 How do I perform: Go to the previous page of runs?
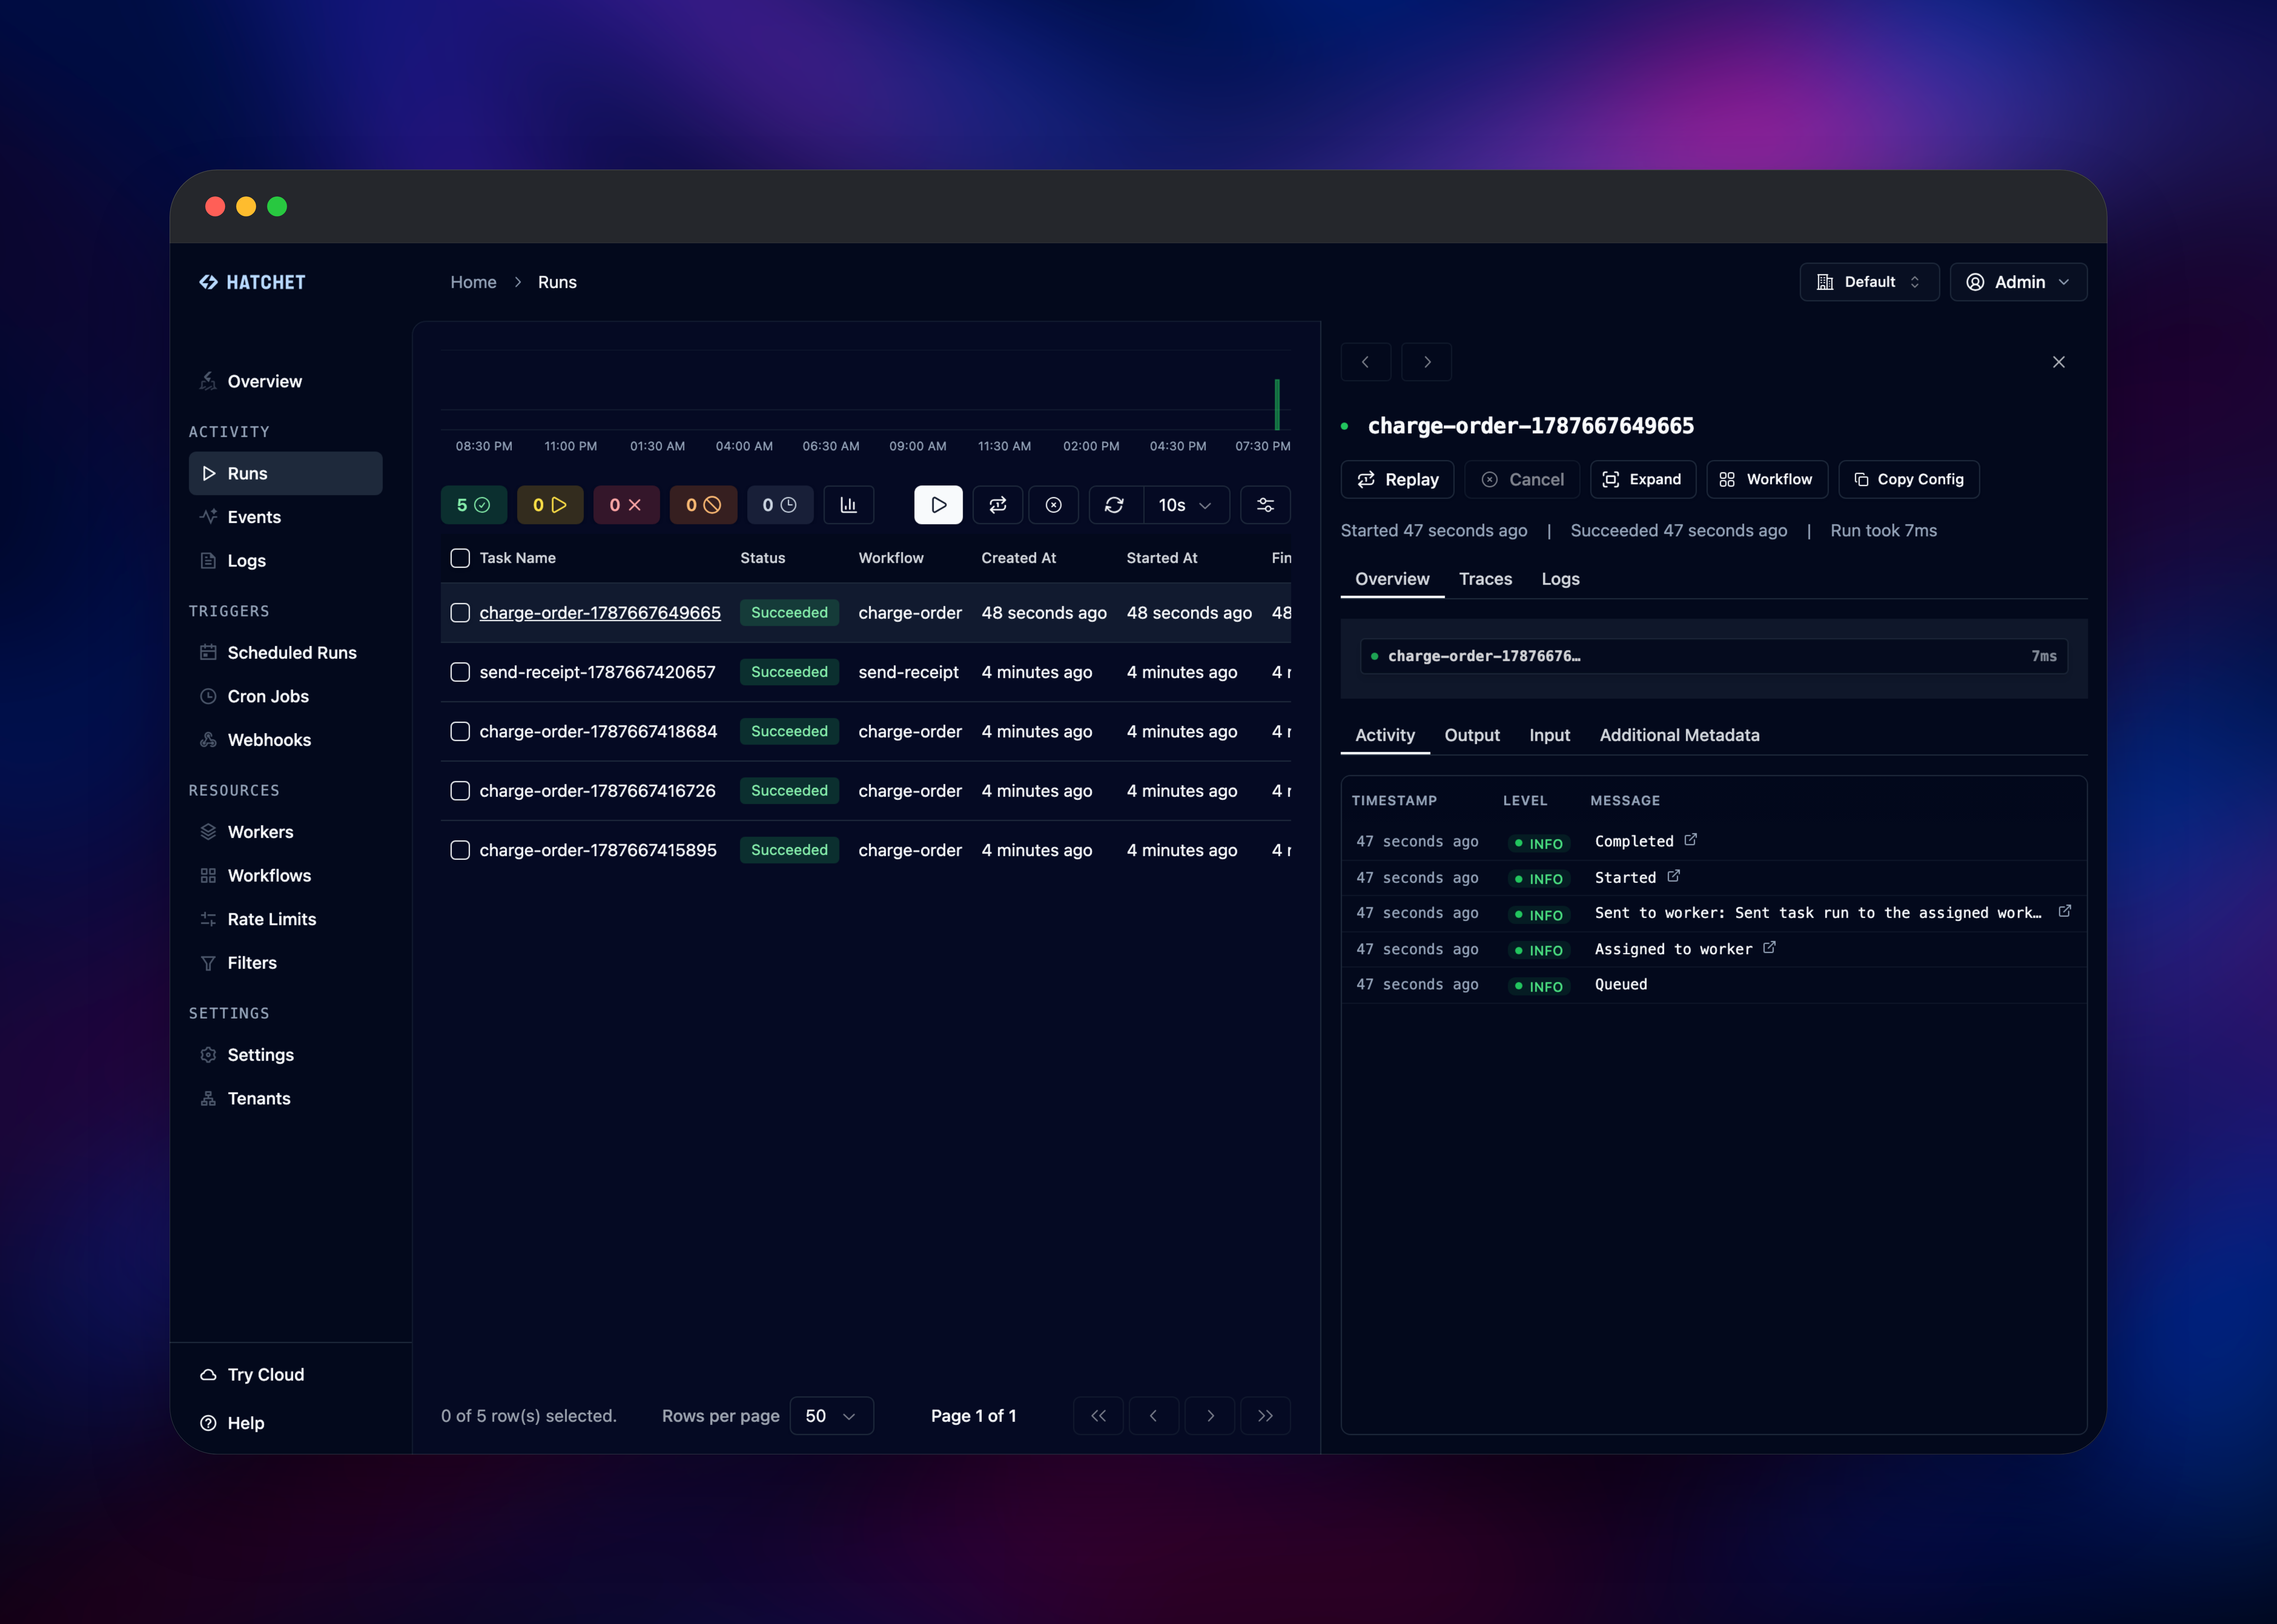[1154, 1416]
